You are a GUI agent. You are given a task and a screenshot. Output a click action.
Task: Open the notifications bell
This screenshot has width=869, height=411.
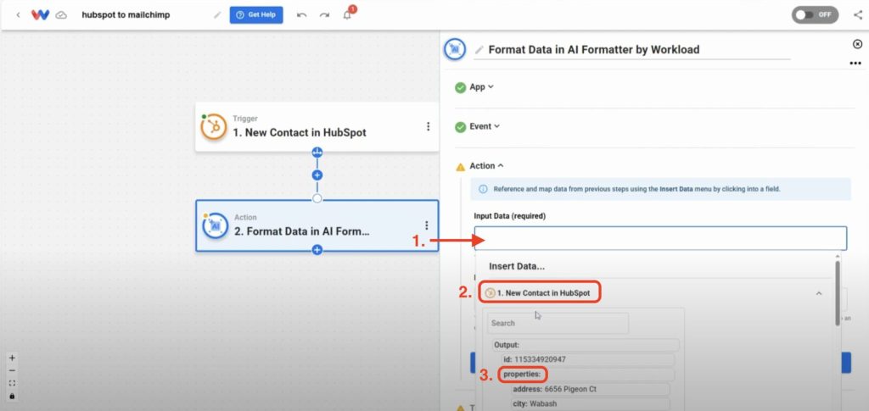(347, 15)
